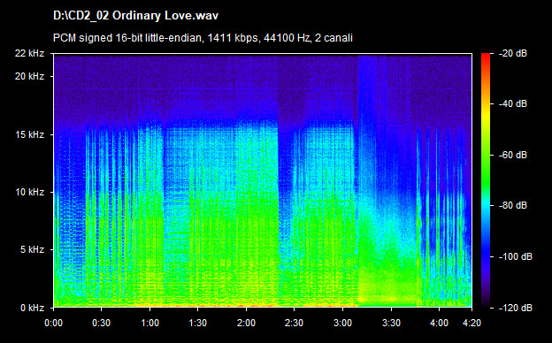Click the 15 kHz frequency axis label

29,134
